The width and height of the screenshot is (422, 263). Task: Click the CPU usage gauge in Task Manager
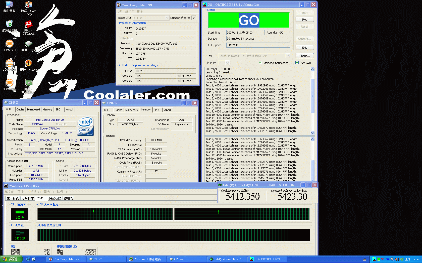pyautogui.click(x=20, y=214)
